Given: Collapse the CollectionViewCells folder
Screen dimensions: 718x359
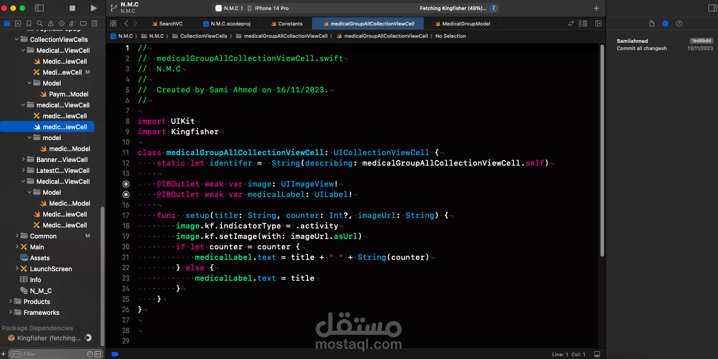Looking at the screenshot, I should coord(17,40).
